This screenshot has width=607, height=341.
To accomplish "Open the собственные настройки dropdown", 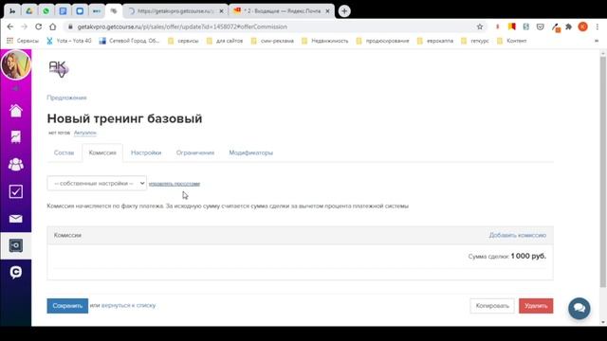I will click(97, 183).
